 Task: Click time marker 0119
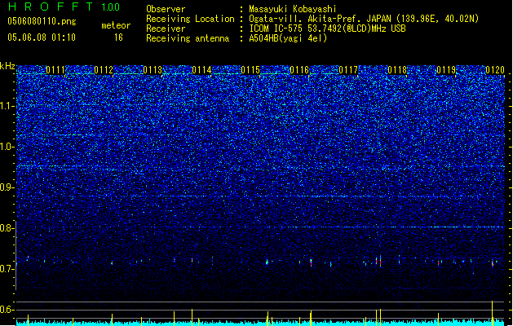[446, 70]
